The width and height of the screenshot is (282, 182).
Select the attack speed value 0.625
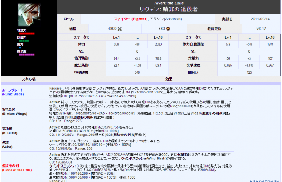click(x=228, y=66)
